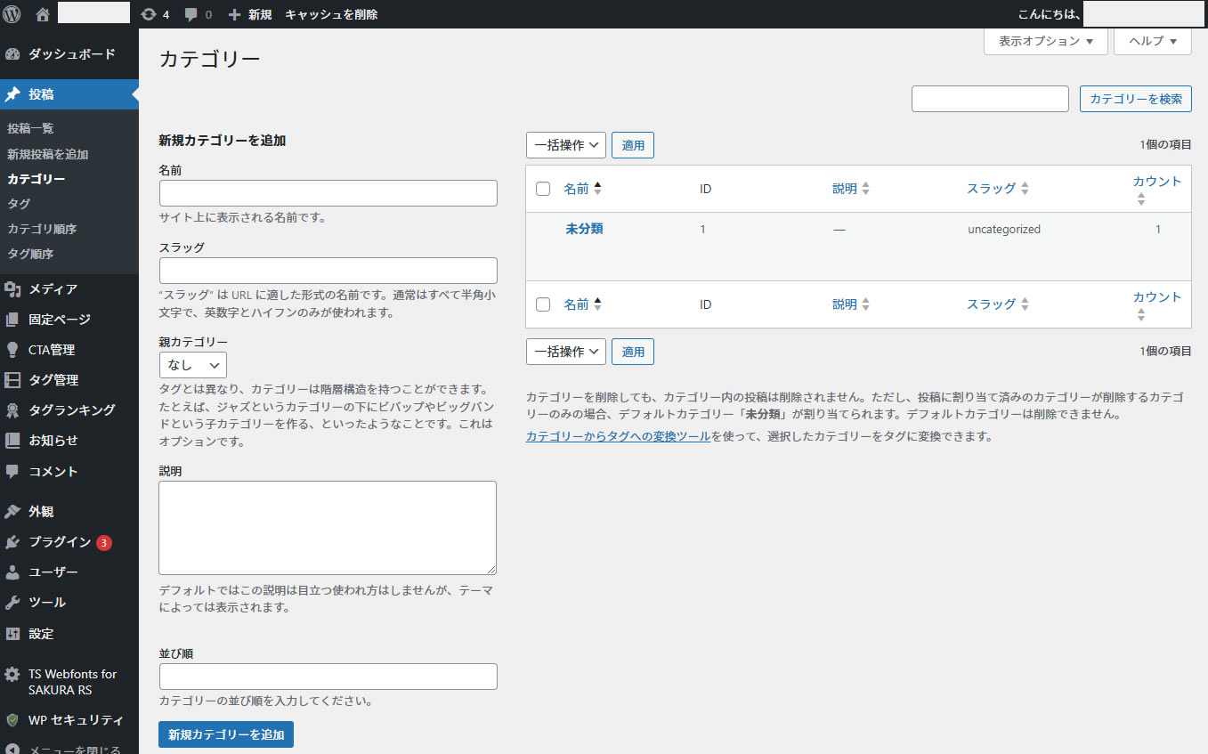The height and width of the screenshot is (754, 1208).
Task: Open the updates icon showing 4
Action: (149, 14)
